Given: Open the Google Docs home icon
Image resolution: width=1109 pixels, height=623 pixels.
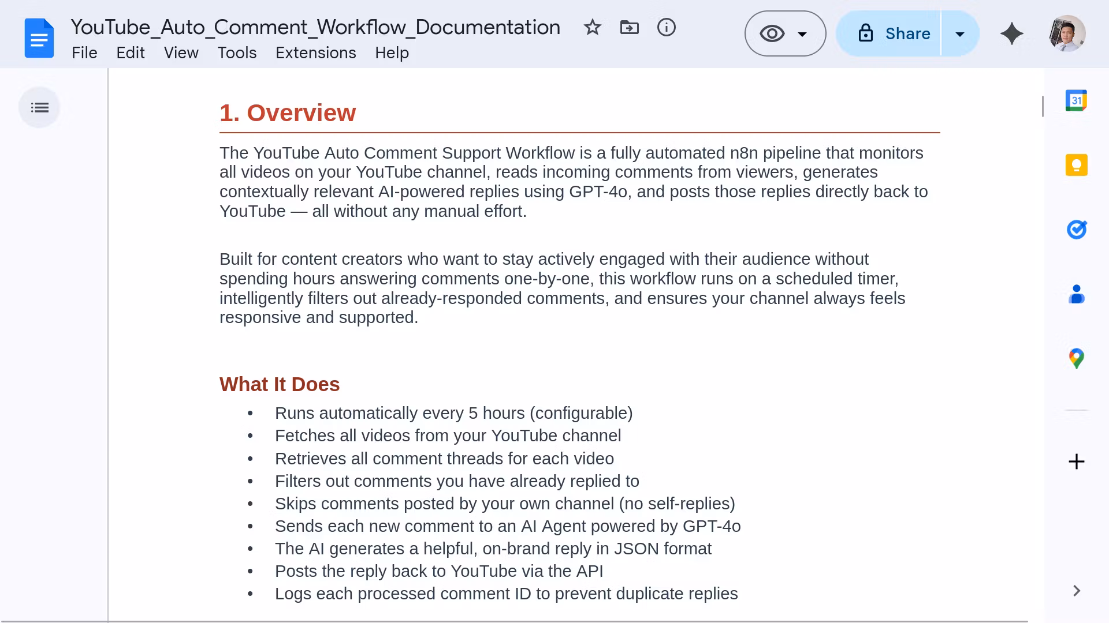Looking at the screenshot, I should pos(39,38).
